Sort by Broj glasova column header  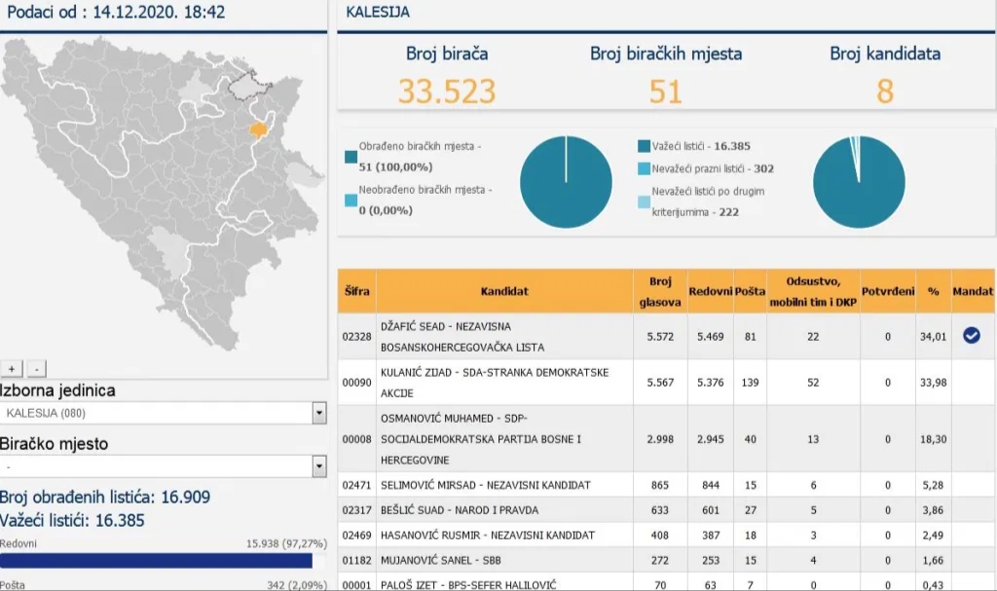(660, 291)
